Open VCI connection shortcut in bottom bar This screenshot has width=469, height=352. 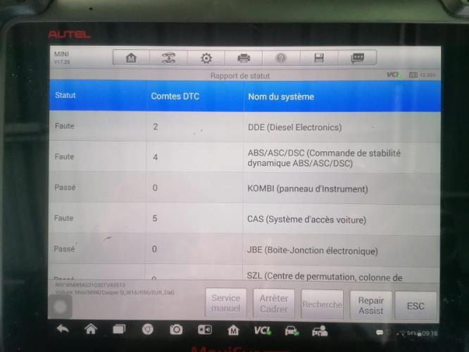(262, 329)
